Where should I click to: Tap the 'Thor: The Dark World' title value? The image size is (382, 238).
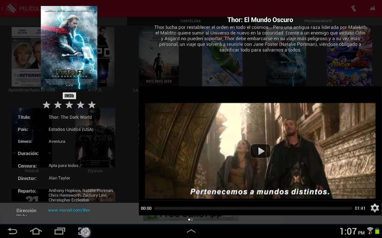coord(70,117)
